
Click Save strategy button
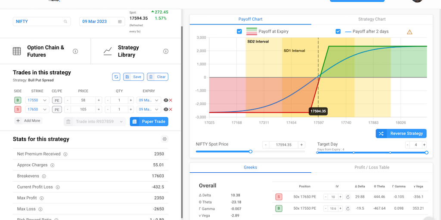(134, 77)
